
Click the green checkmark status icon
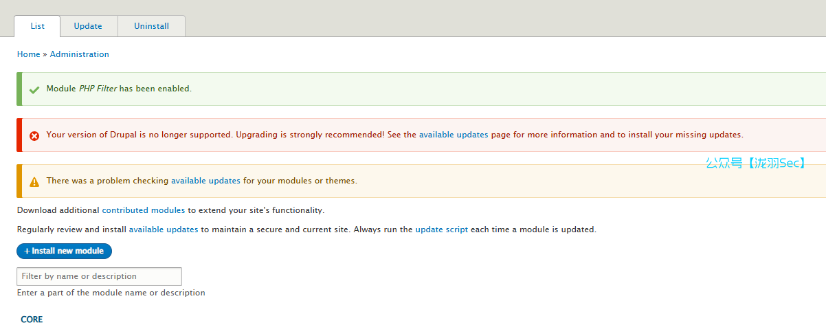tap(34, 89)
